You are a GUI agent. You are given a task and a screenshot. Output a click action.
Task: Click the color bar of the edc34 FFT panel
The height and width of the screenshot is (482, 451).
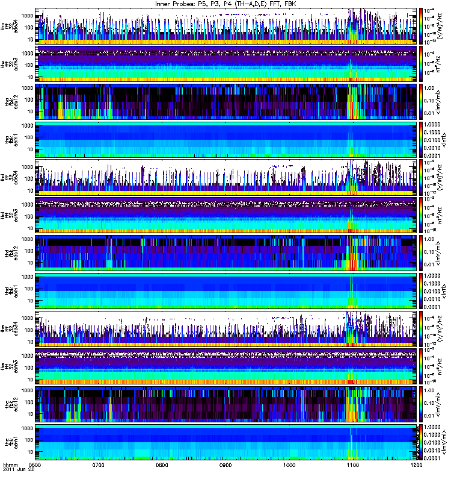pos(421,328)
